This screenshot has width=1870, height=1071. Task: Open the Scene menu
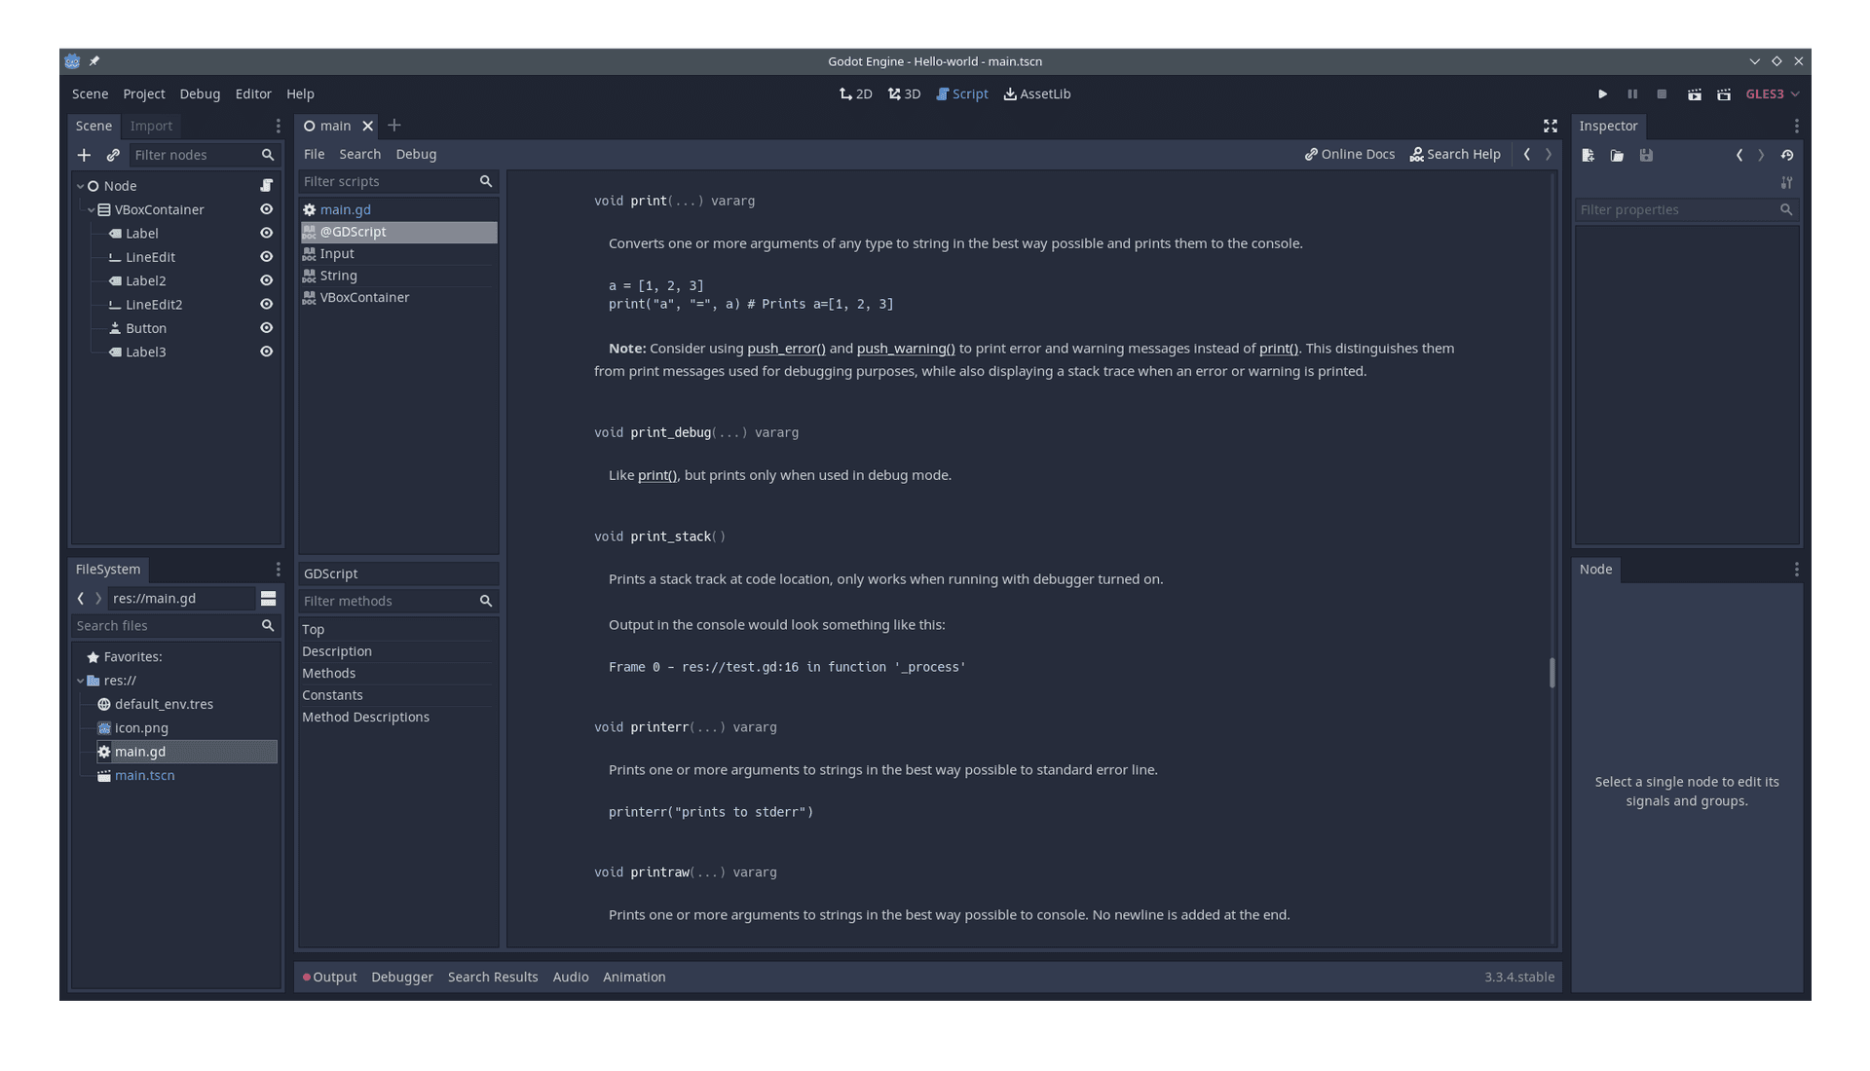(90, 93)
